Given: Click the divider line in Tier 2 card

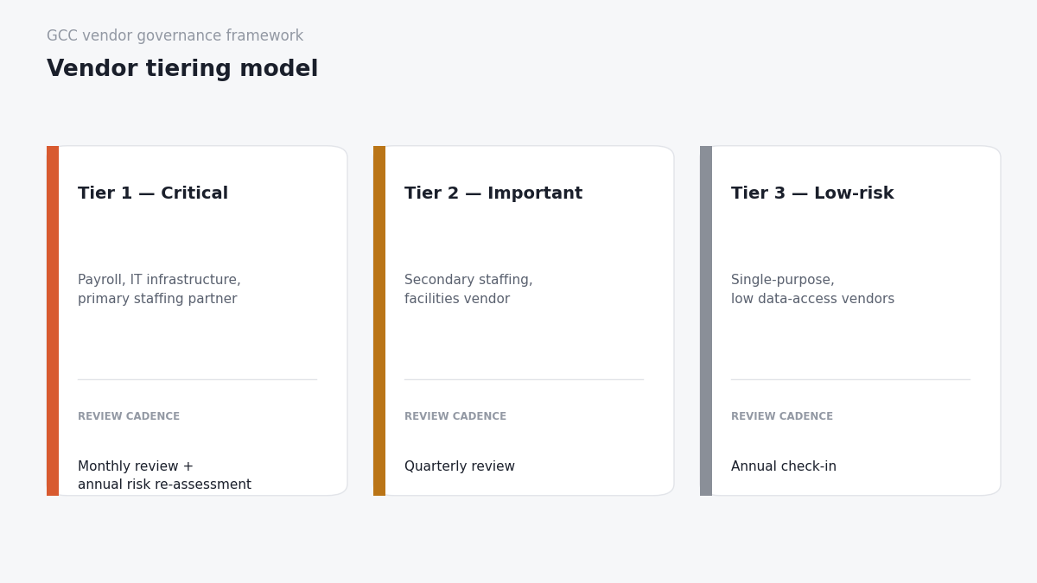Looking at the screenshot, I should point(524,379).
